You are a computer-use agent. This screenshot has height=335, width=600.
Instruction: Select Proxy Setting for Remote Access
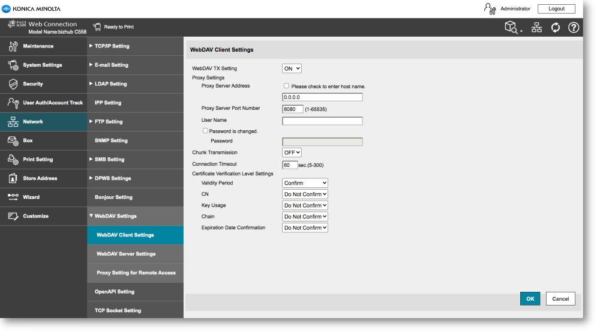(135, 273)
